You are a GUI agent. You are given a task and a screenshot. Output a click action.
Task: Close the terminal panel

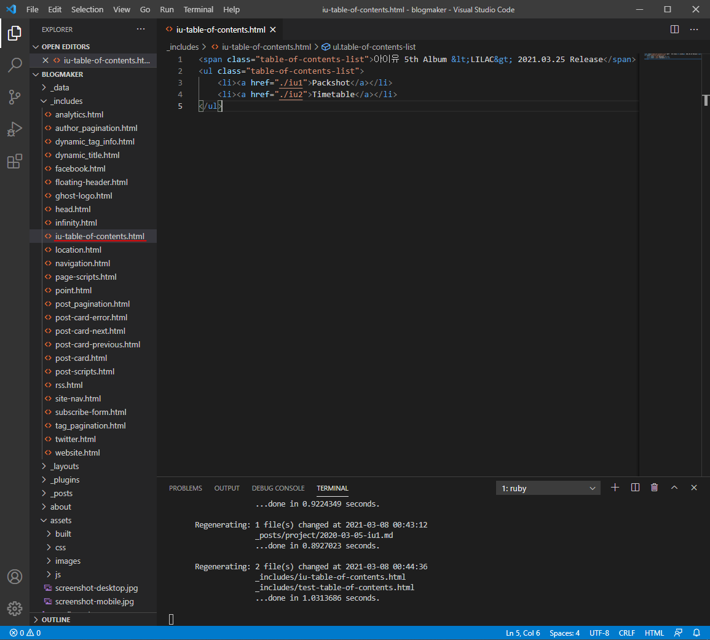tap(693, 488)
